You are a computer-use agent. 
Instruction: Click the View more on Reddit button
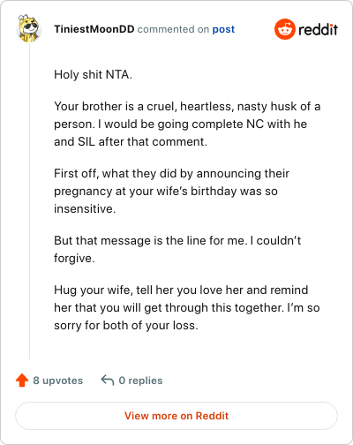pos(176,416)
